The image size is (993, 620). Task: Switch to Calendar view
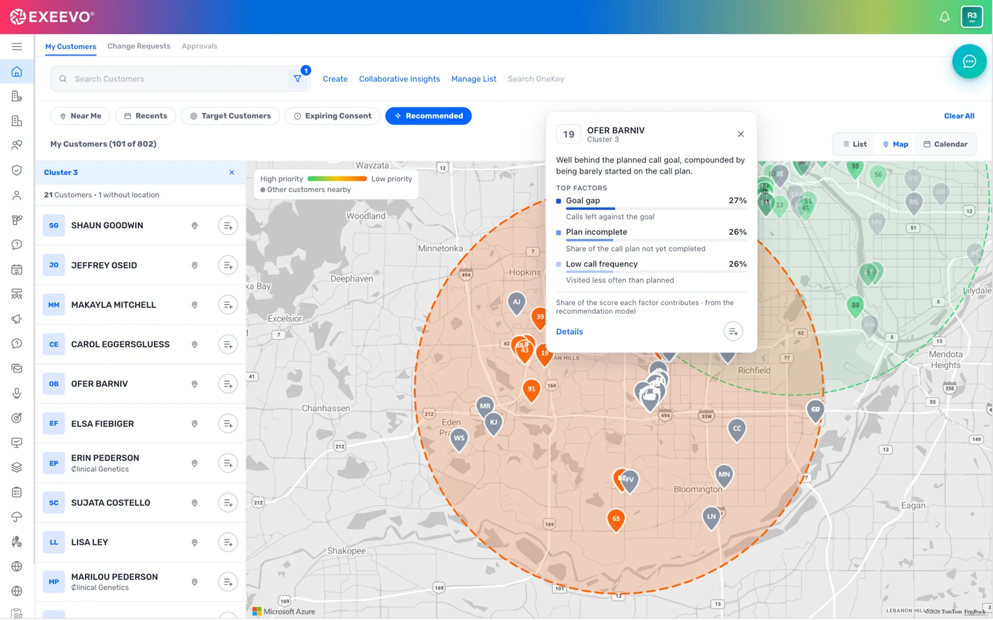coord(945,144)
